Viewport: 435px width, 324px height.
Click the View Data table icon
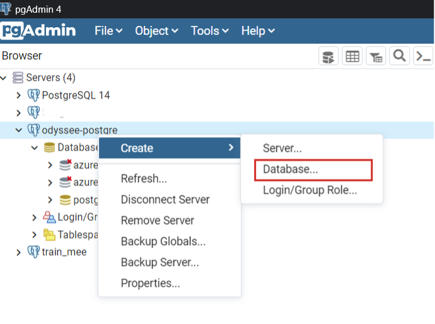click(352, 56)
